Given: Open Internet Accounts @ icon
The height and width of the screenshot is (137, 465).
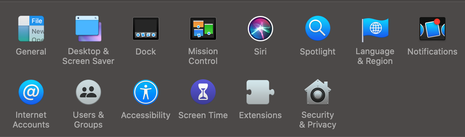Looking at the screenshot, I should coord(31,92).
